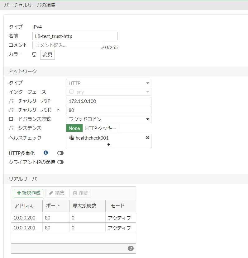Toggle the クライアントIPの保持 switch
The height and width of the screenshot is (258, 248).
pyautogui.click(x=60, y=162)
